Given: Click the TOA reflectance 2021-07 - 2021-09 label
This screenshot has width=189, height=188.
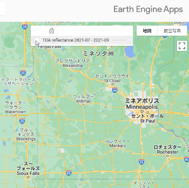Looking at the screenshot, I should (x=76, y=40).
